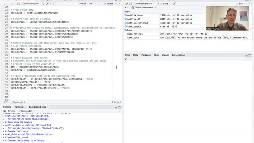The height and width of the screenshot is (143, 254).
Task: Refresh the Environment pane
Action: (249, 4)
